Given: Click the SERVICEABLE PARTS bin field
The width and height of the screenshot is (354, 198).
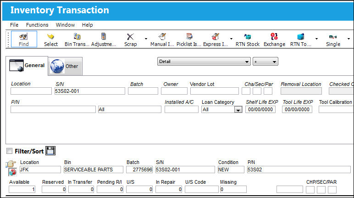Looking at the screenshot, I should pos(94,170).
